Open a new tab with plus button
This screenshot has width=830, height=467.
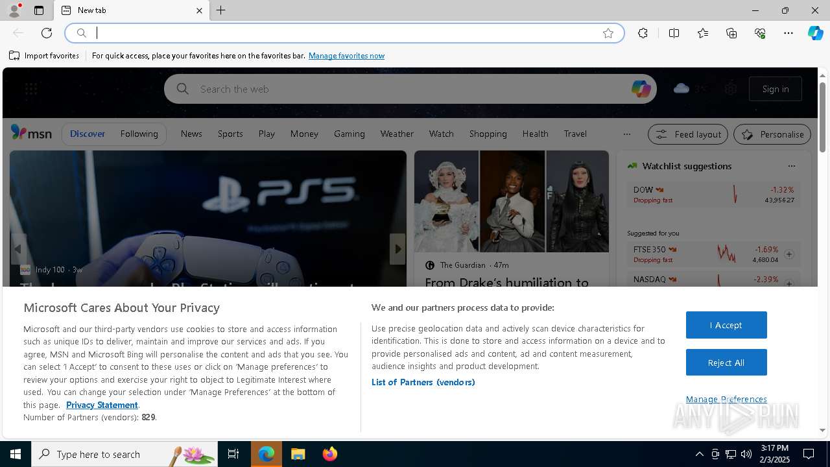tap(221, 10)
